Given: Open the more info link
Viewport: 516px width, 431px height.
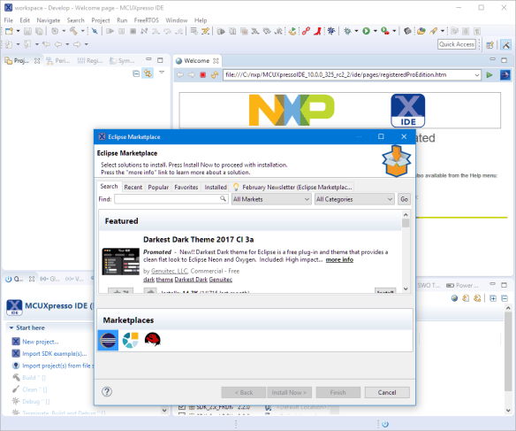Looking at the screenshot, I should point(339,259).
